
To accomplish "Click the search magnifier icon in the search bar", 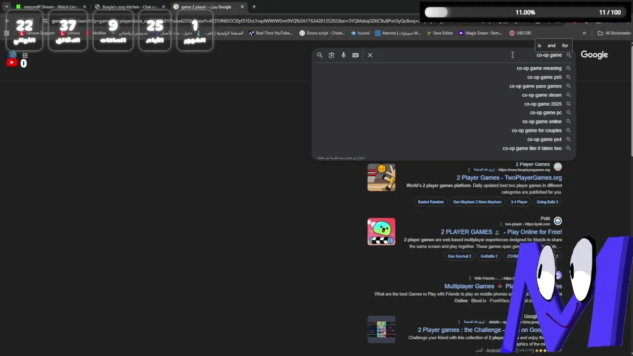I will [x=320, y=55].
